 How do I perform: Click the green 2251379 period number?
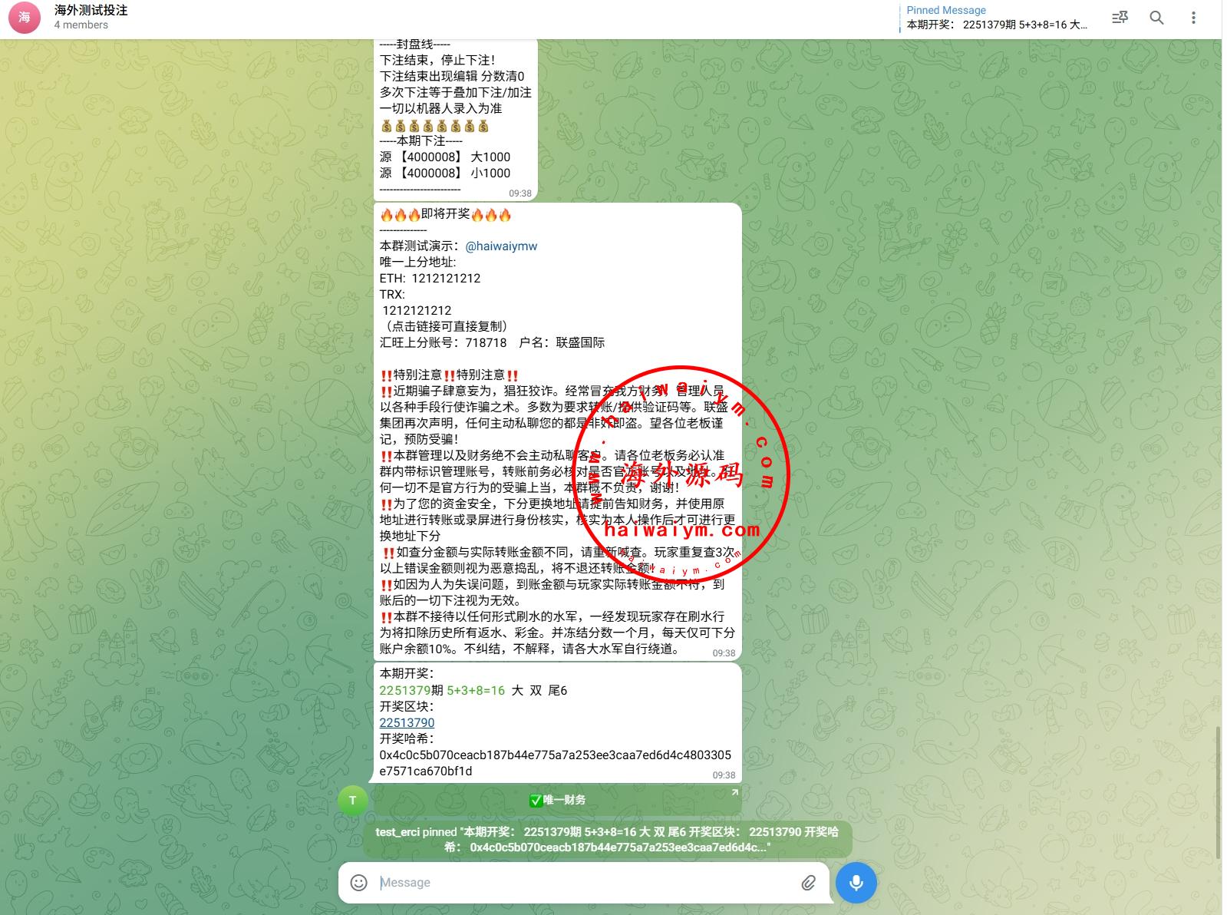click(404, 690)
